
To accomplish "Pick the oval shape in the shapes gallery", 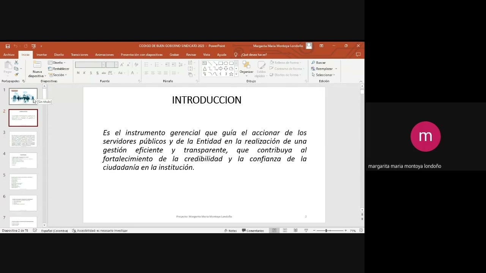I will click(x=226, y=63).
